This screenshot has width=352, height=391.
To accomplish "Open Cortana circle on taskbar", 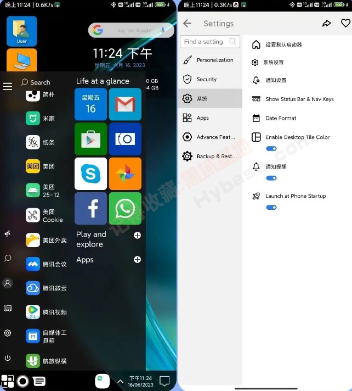I will click(23, 381).
